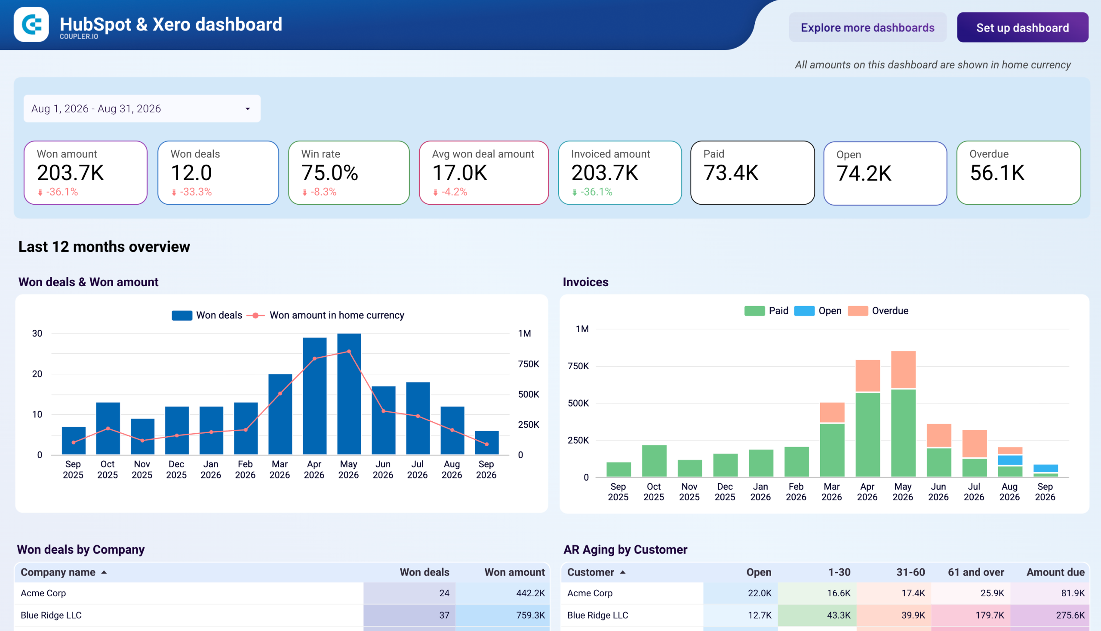Click the Overdue 56.1K scorecard

click(1018, 172)
